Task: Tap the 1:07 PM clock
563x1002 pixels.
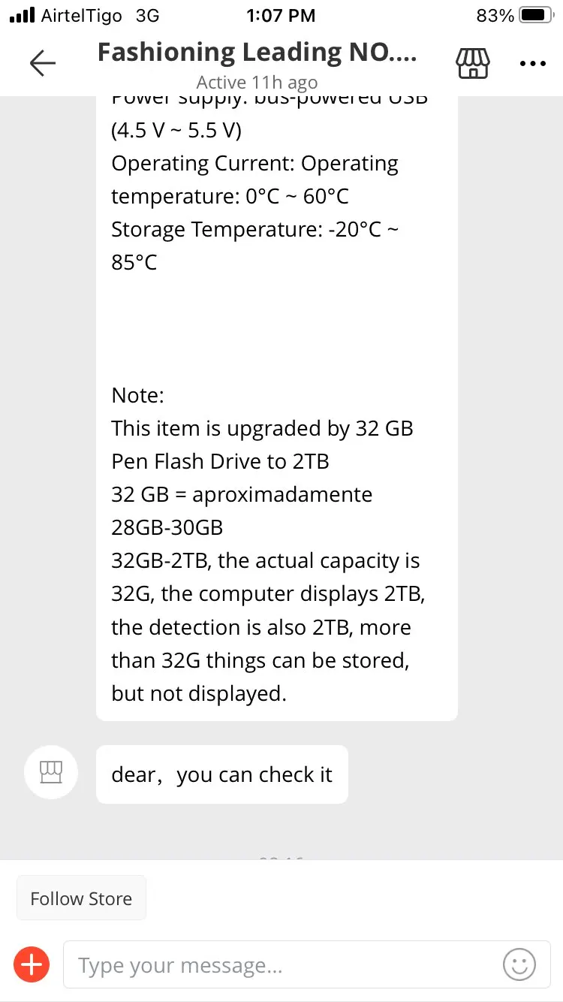Action: click(x=281, y=15)
